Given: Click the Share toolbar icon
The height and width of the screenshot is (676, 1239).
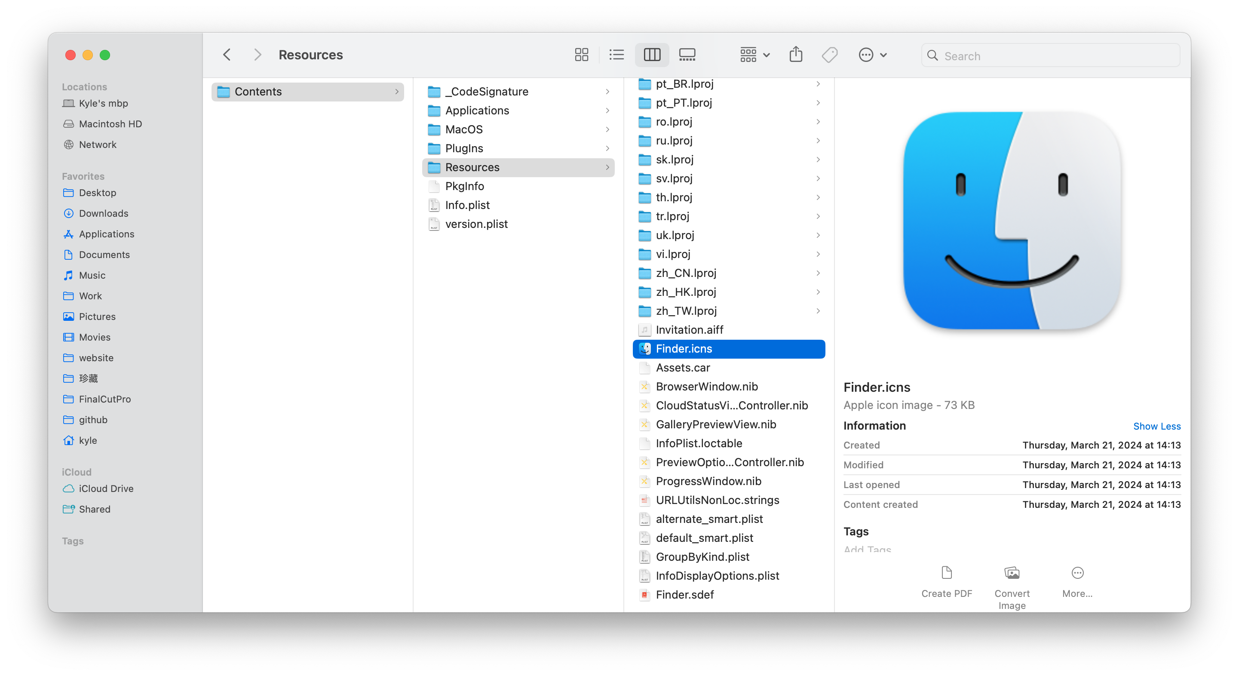Looking at the screenshot, I should pos(795,55).
